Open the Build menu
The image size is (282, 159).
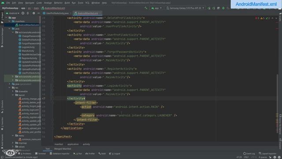(x=67, y=3)
